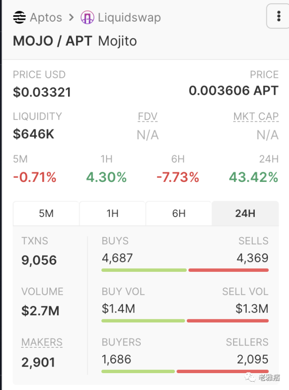Switch to the 1H stats tab
This screenshot has width=289, height=390.
[113, 214]
